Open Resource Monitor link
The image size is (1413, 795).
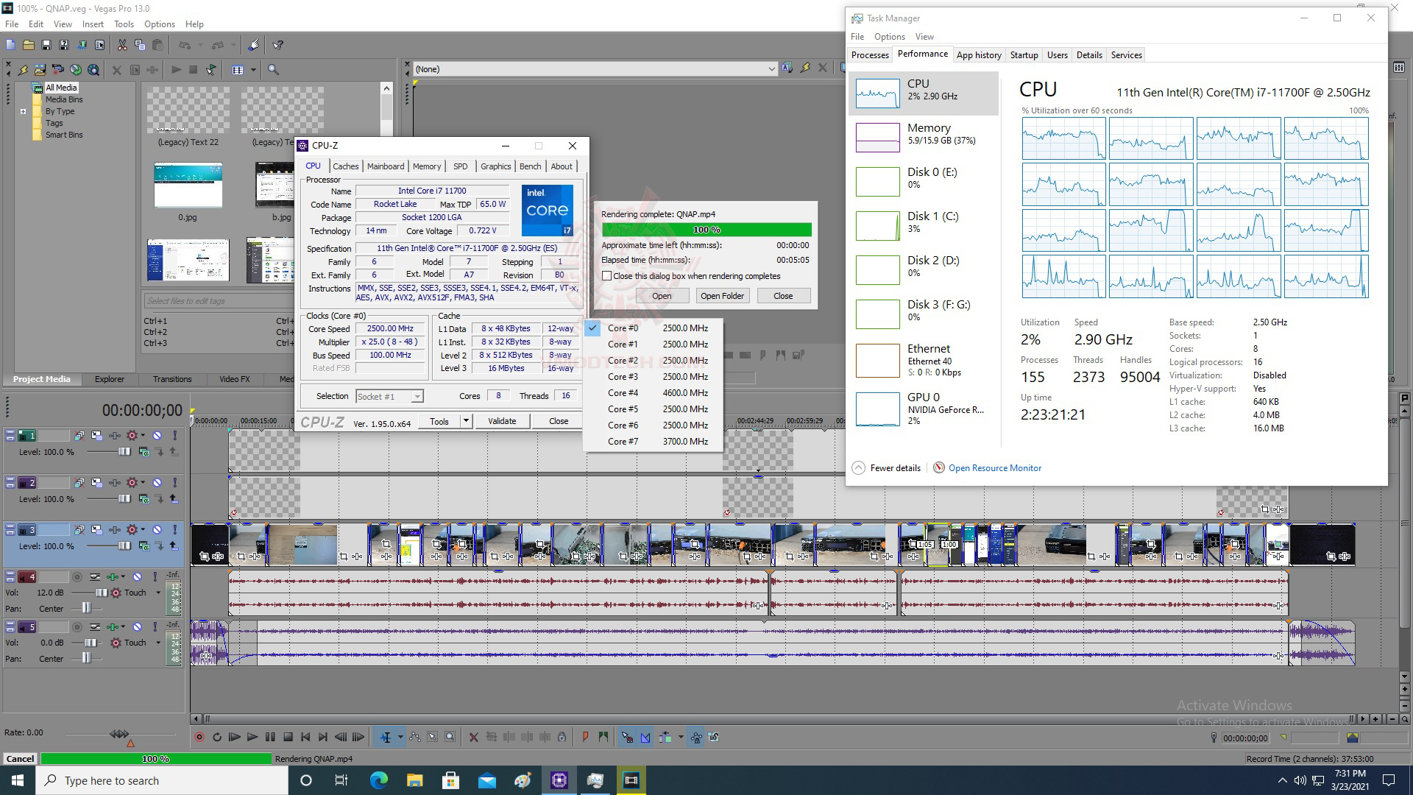click(994, 468)
